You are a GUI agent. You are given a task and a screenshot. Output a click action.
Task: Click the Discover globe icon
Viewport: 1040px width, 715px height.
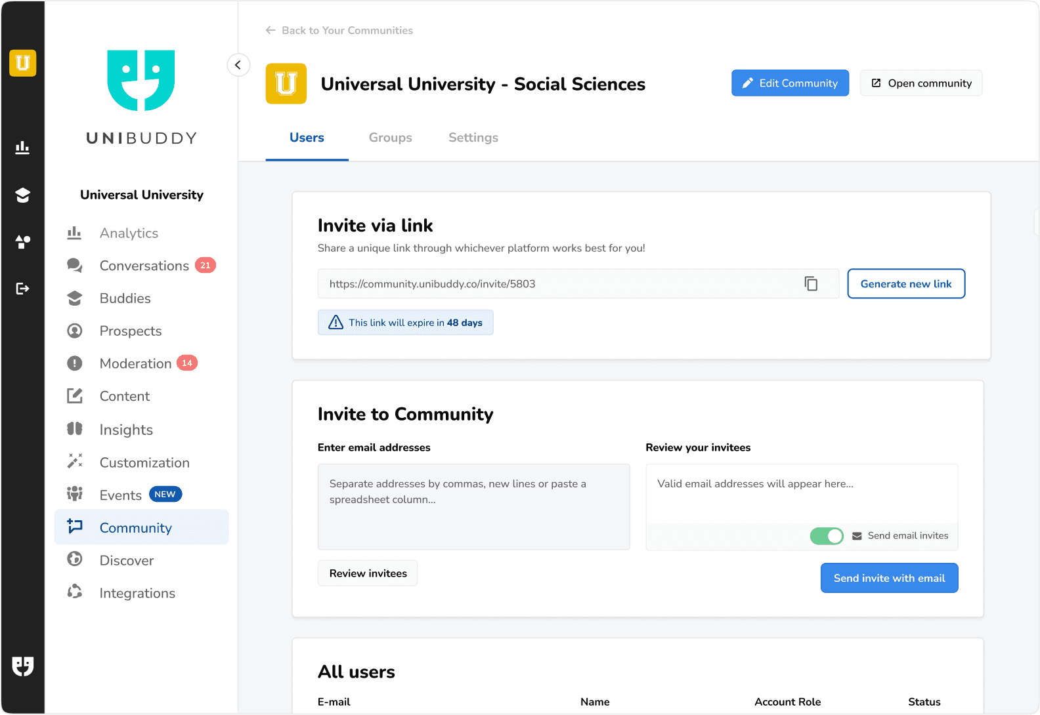74,559
